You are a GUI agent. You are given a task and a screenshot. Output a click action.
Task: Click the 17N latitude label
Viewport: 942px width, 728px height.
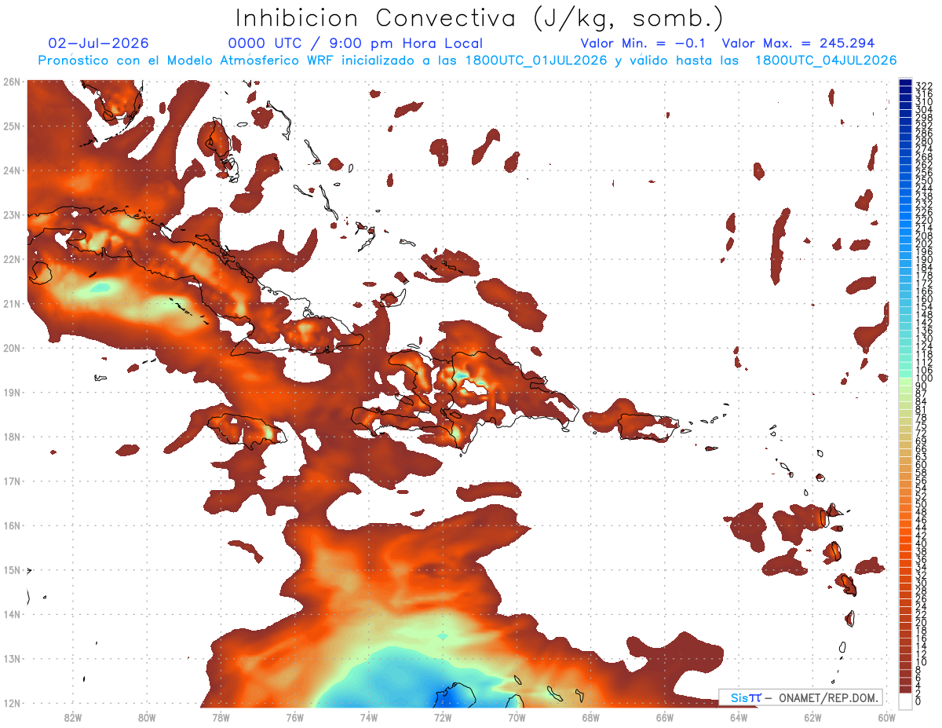(11, 481)
